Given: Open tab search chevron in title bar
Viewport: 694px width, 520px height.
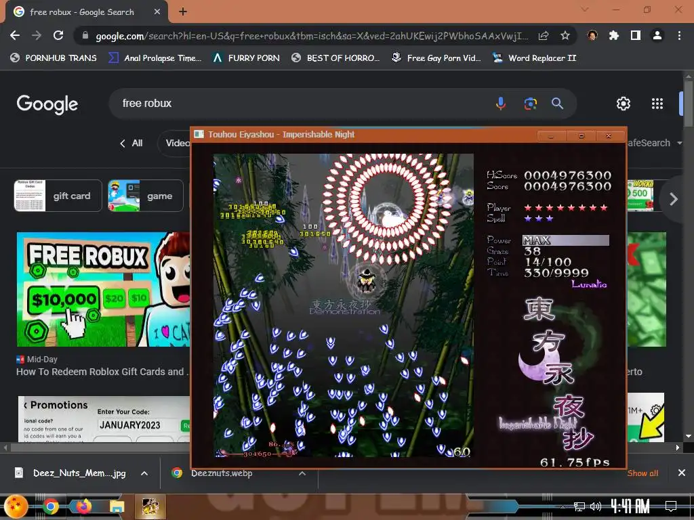Looking at the screenshot, I should click(x=585, y=9).
